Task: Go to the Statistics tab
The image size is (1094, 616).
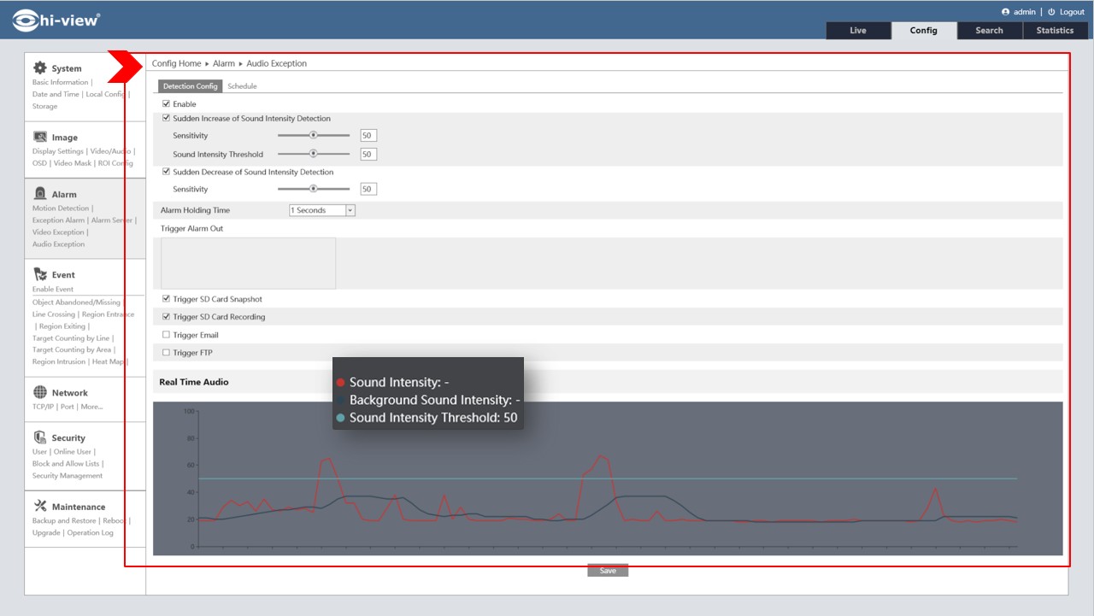Action: point(1055,31)
